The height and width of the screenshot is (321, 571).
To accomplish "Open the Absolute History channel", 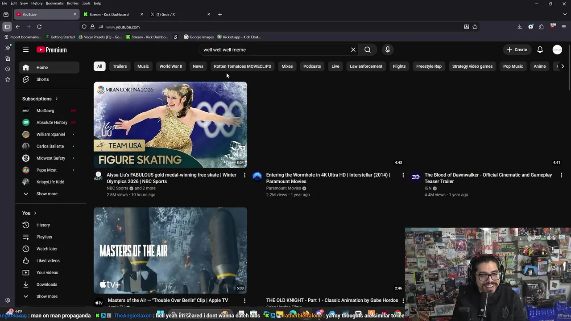I will pyautogui.click(x=49, y=123).
